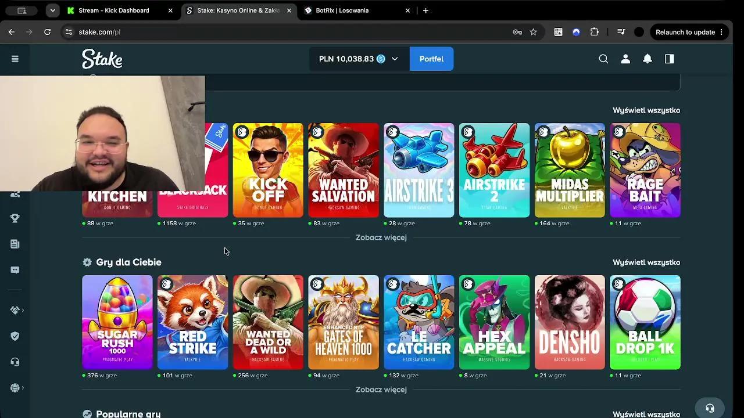Click the Gry dla Ciebie heading
The width and height of the screenshot is (744, 418).
pyautogui.click(x=128, y=262)
